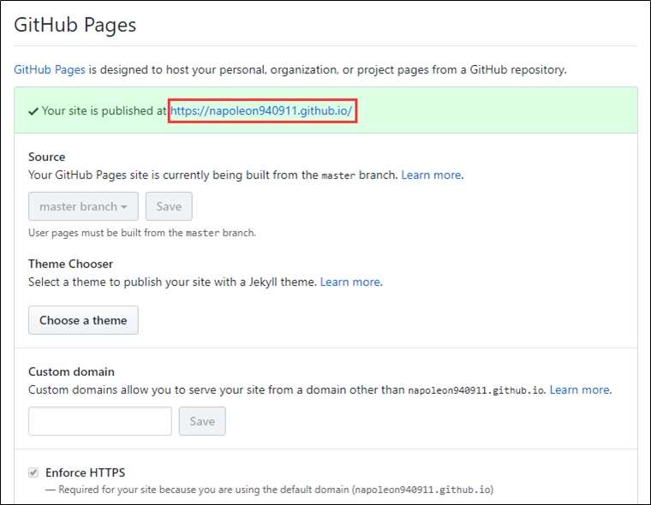Image resolution: width=651 pixels, height=505 pixels.
Task: Toggle the Enforce HTTPS checkbox
Action: coord(33,472)
